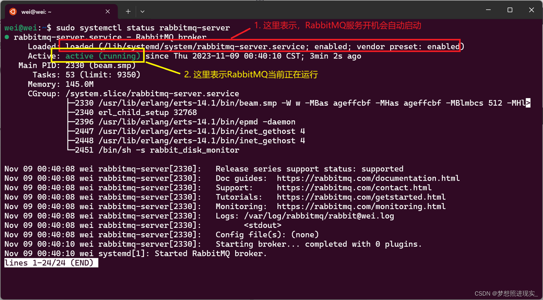
Task: Click the systemctl status rabbitmq-server command text
Action: tap(143, 28)
